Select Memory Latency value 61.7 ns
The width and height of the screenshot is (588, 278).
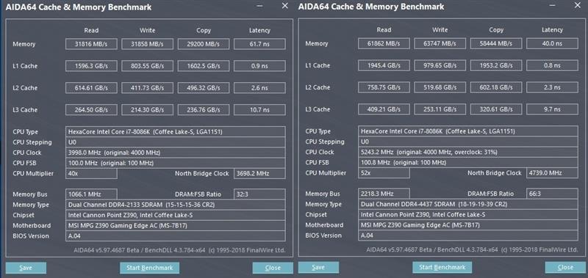point(259,44)
